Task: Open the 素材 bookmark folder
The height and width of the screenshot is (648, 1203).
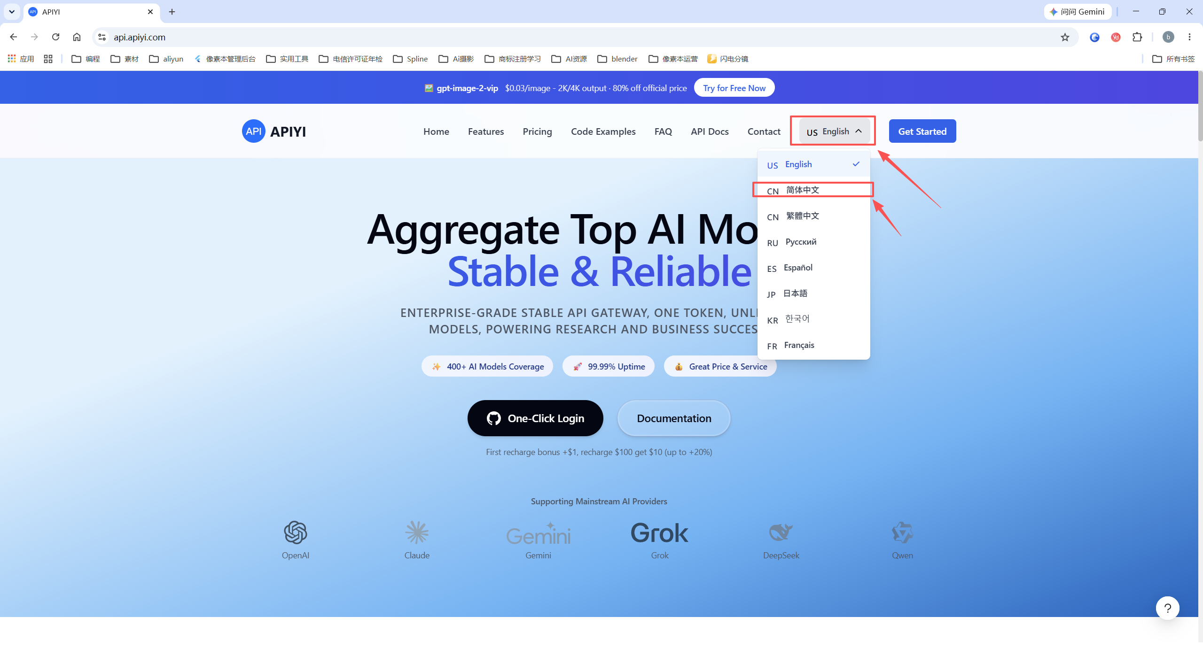Action: pyautogui.click(x=125, y=59)
